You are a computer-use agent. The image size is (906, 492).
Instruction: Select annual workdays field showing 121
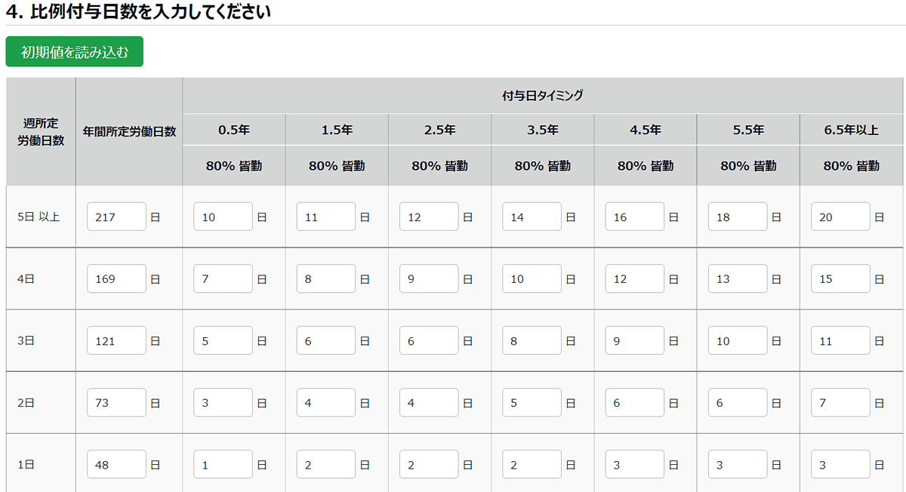116,340
